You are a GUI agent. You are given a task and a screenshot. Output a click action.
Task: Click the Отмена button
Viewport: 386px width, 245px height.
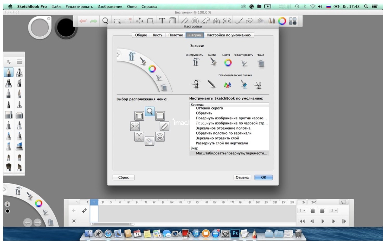(242, 177)
